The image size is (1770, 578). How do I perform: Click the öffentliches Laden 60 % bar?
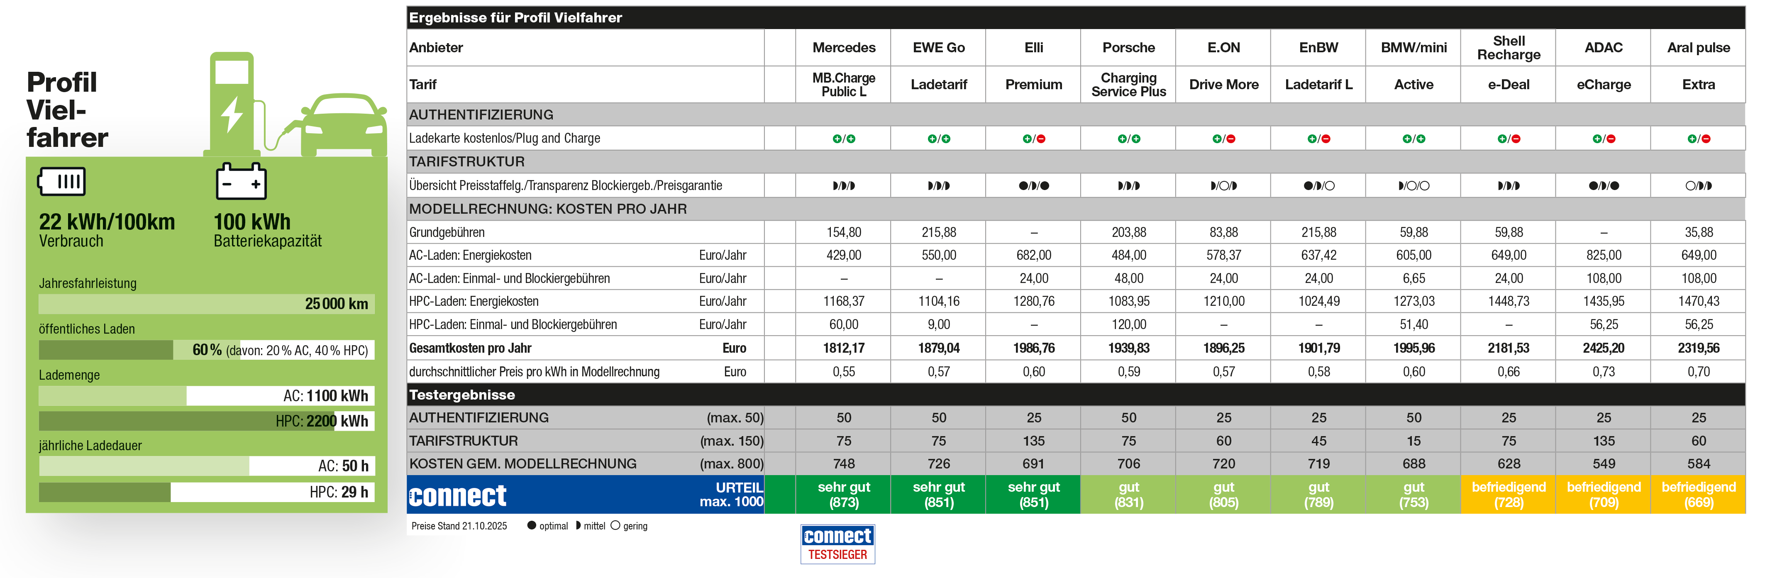(206, 350)
